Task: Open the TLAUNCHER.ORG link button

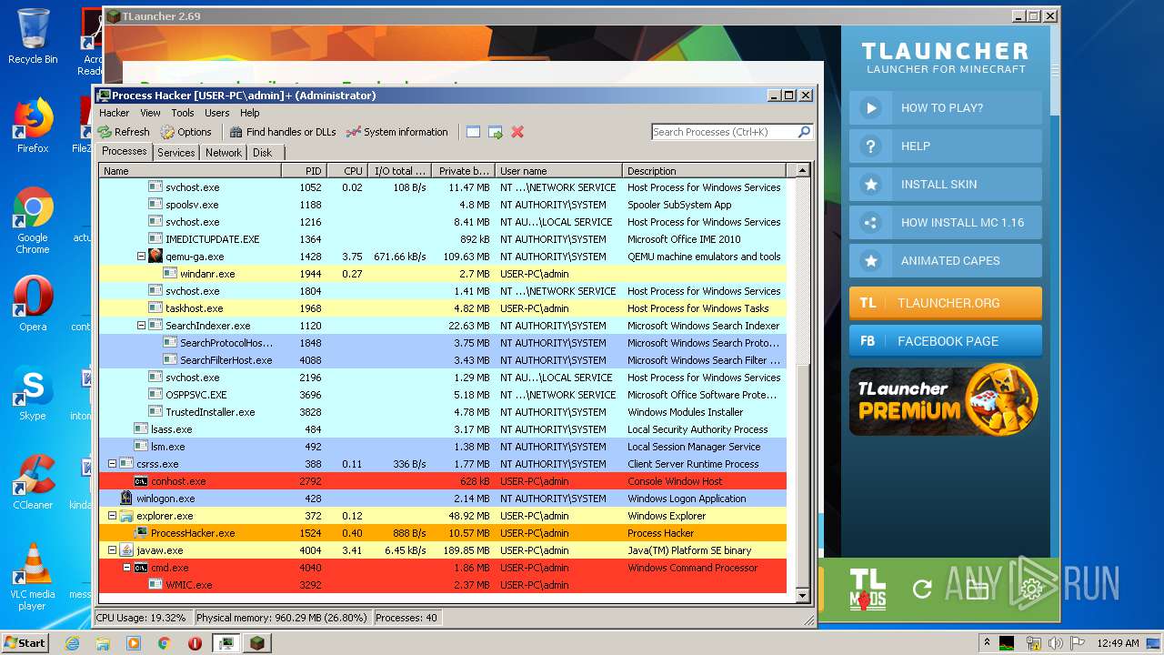Action: pyautogui.click(x=946, y=303)
